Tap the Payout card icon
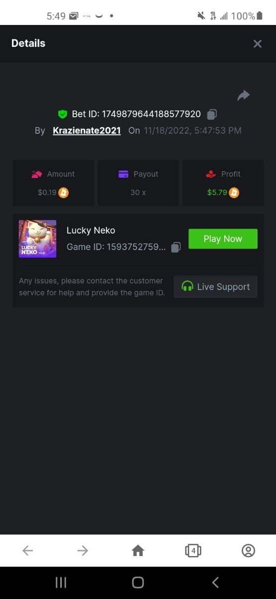Viewport: 276px width, 599px height. point(124,174)
